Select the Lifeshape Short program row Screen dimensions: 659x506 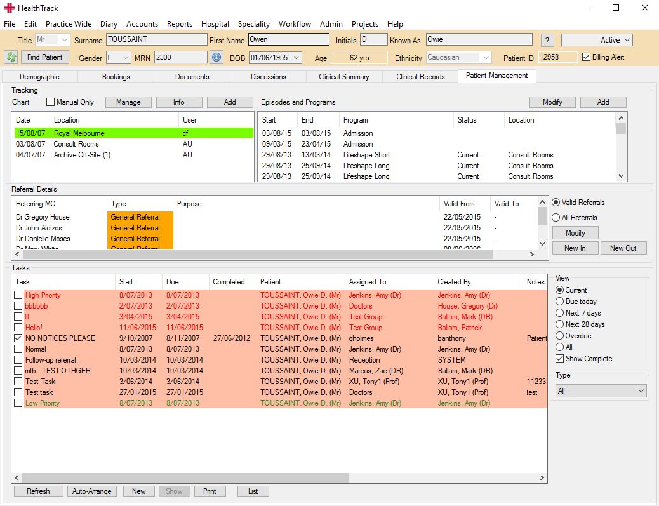click(437, 155)
